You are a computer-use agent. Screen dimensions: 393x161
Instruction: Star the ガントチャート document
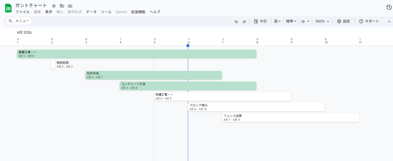54,6
